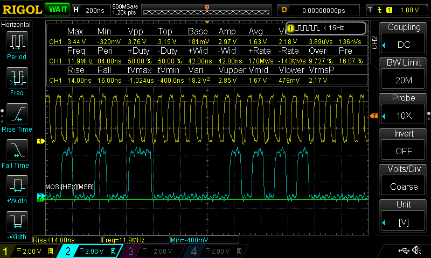This screenshot has width=431, height=258.
Task: Select the disabled channel 4 tab
Action: coord(217,251)
